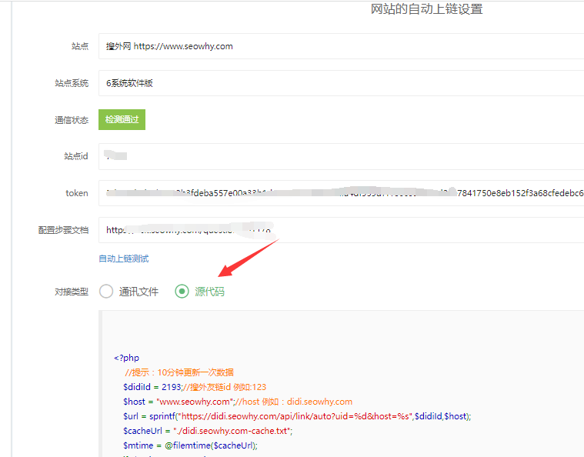
Task: Click the $host assignment code line
Action: point(237,402)
